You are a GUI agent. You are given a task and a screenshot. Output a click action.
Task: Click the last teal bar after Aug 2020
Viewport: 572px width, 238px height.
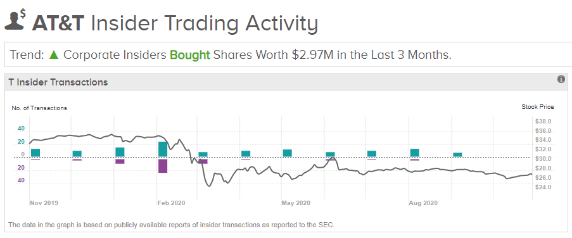click(457, 154)
